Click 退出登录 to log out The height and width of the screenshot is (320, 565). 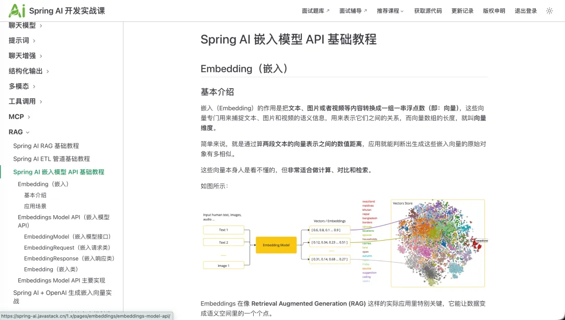pyautogui.click(x=526, y=11)
